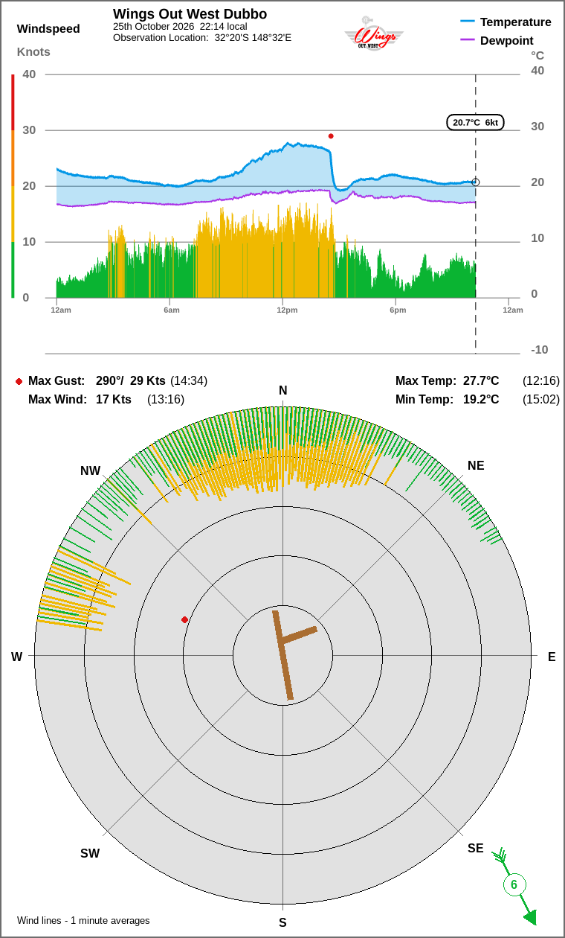Image resolution: width=565 pixels, height=938 pixels.
Task: Click the -10 temperature axis label
Action: click(x=539, y=349)
